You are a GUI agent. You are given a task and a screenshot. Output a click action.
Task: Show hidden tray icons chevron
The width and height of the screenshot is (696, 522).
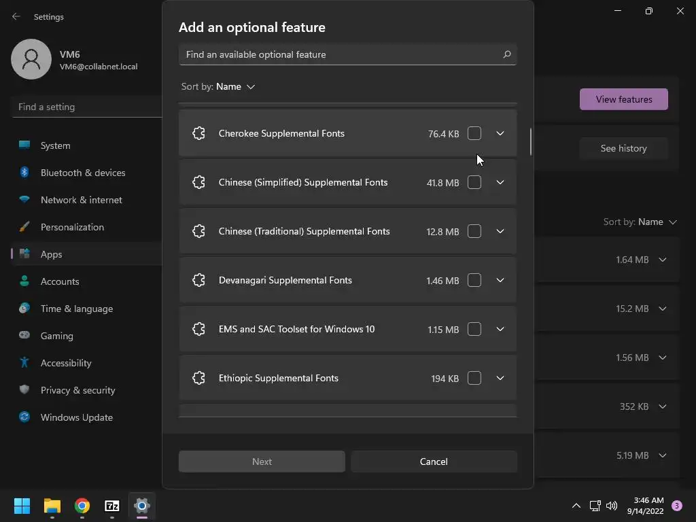576,506
